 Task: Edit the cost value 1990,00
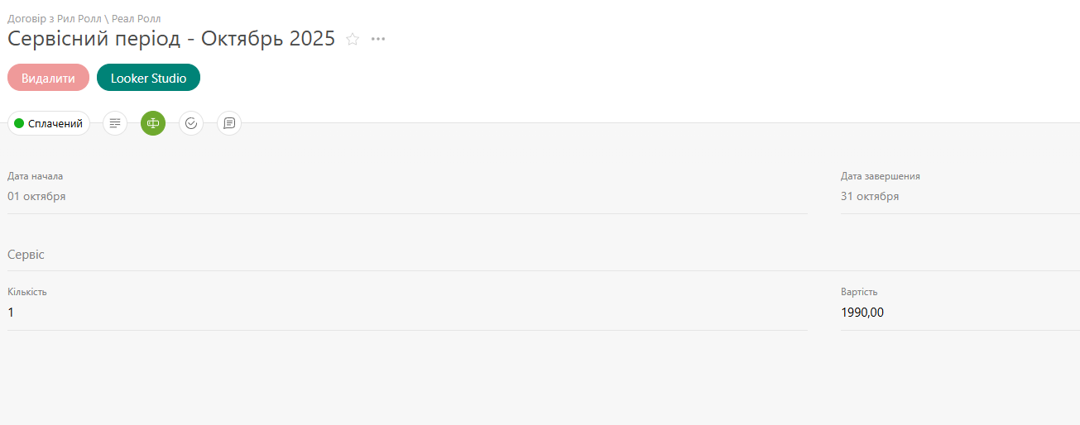pyautogui.click(x=862, y=313)
